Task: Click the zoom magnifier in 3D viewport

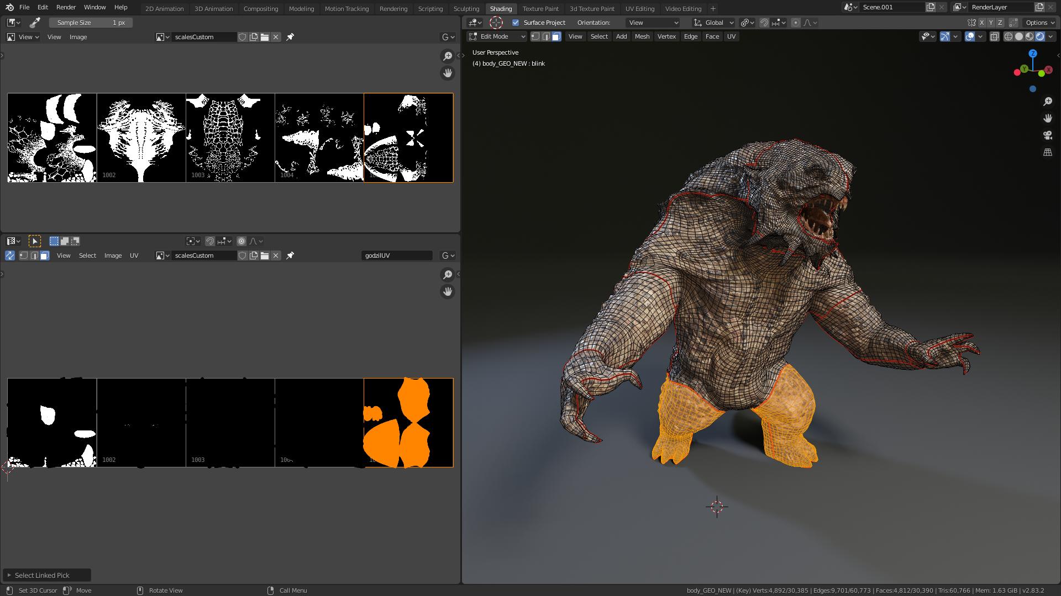Action: pos(1048,102)
